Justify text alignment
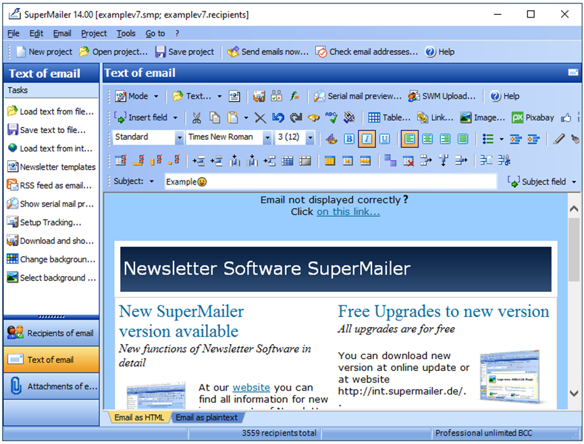 pos(463,139)
